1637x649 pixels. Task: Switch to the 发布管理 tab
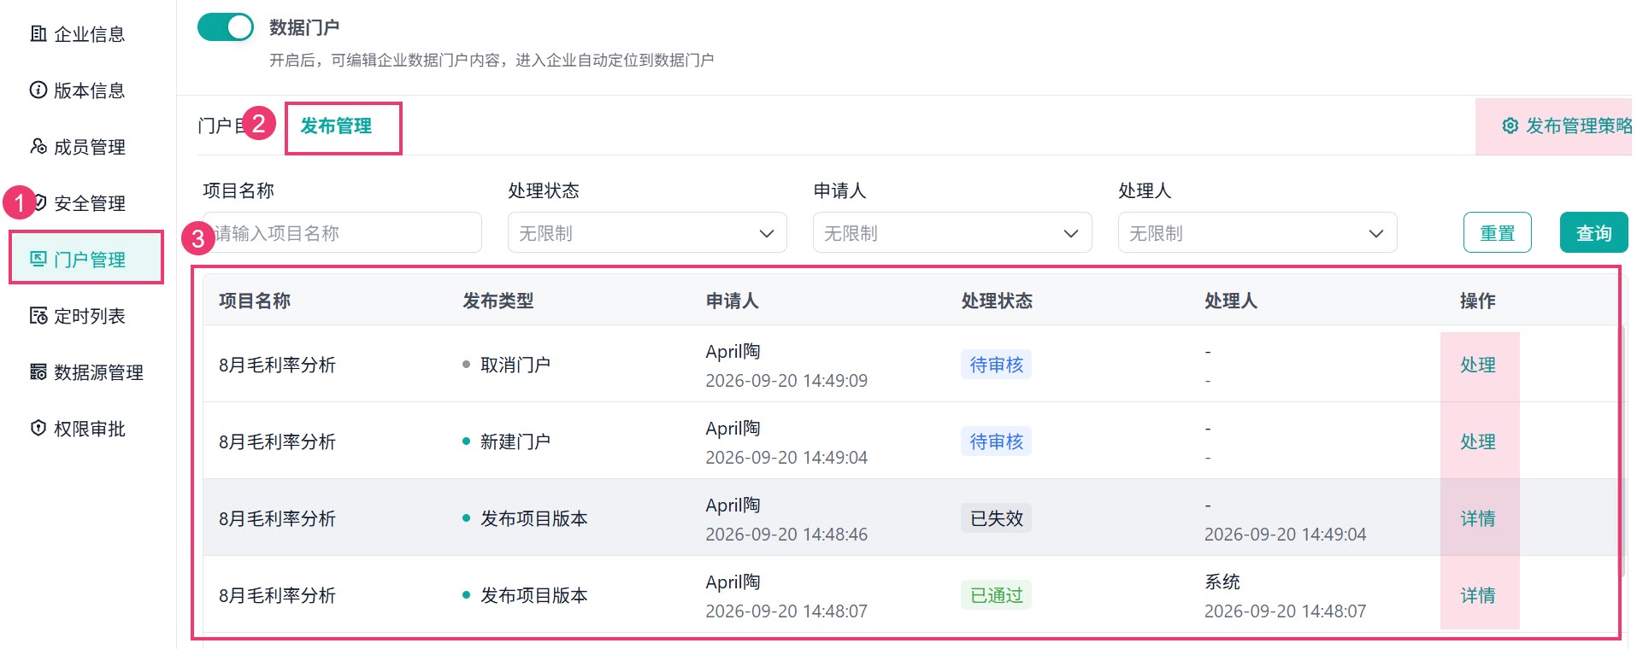coord(336,126)
